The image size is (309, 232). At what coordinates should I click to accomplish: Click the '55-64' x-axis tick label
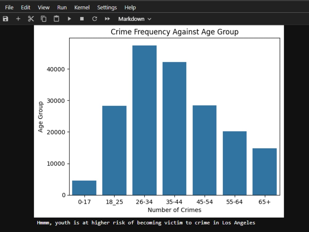235,202
